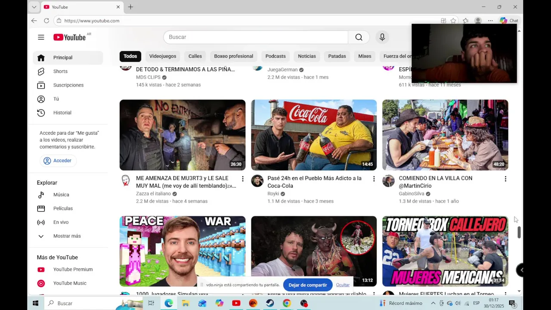551x310 pixels.
Task: Select the Todos filter chip
Action: [130, 56]
